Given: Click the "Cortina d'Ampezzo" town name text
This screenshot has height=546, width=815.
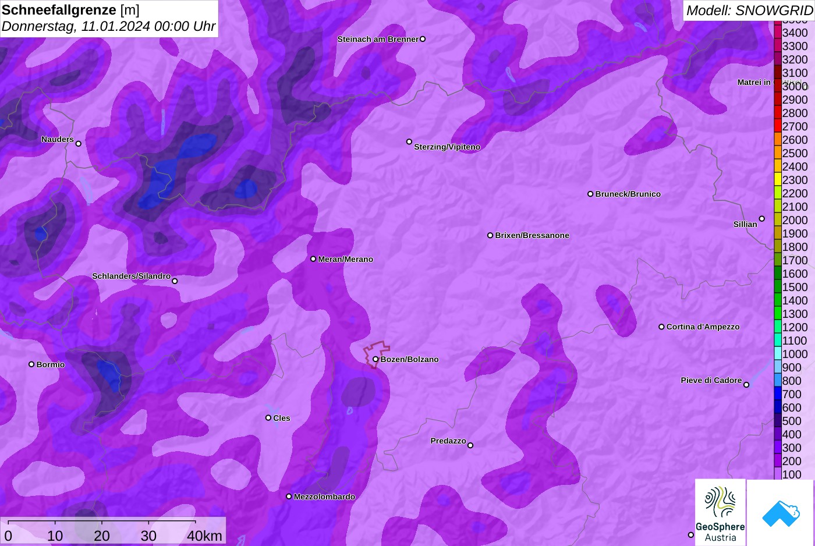Looking at the screenshot, I should (703, 327).
